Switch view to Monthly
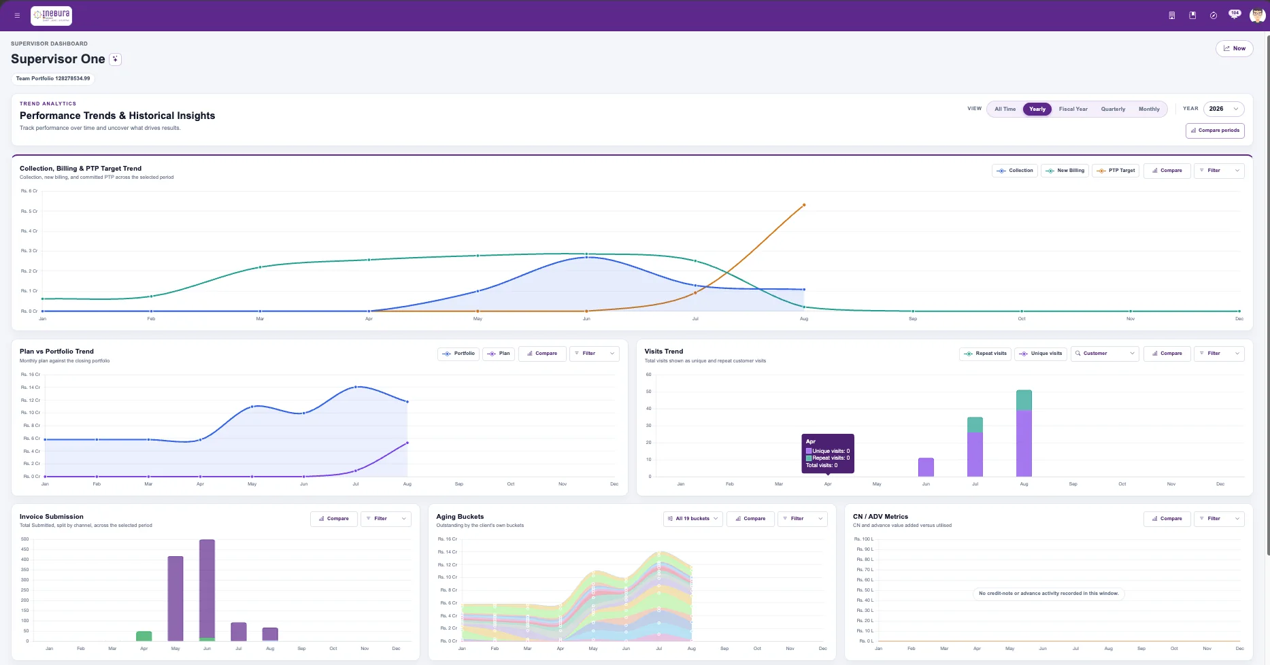Screen dimensions: 1270x665 pos(1149,109)
